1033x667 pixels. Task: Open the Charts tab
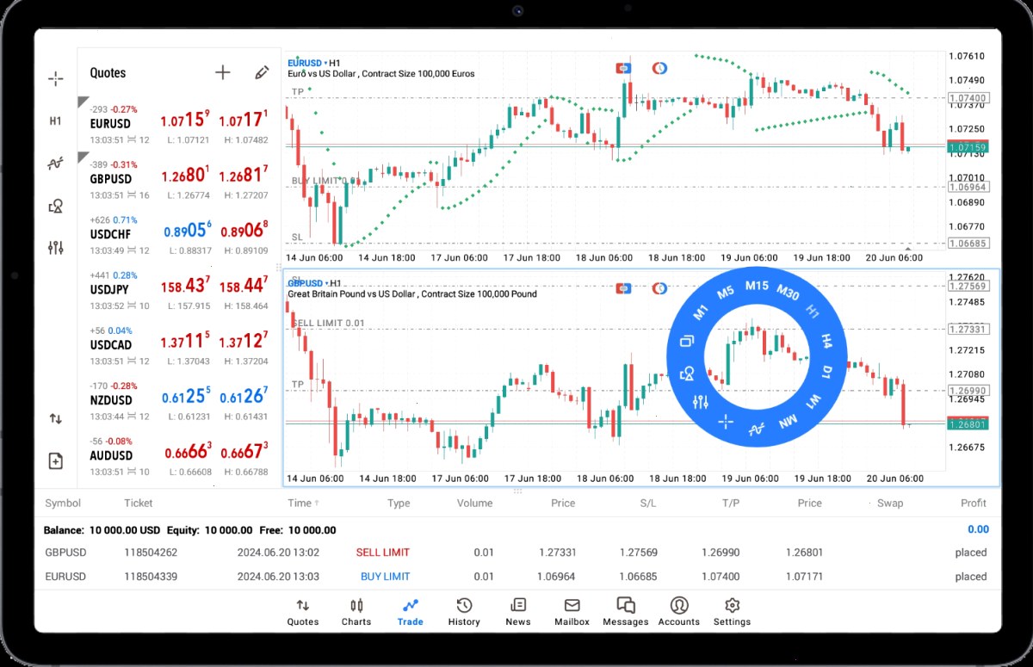356,612
